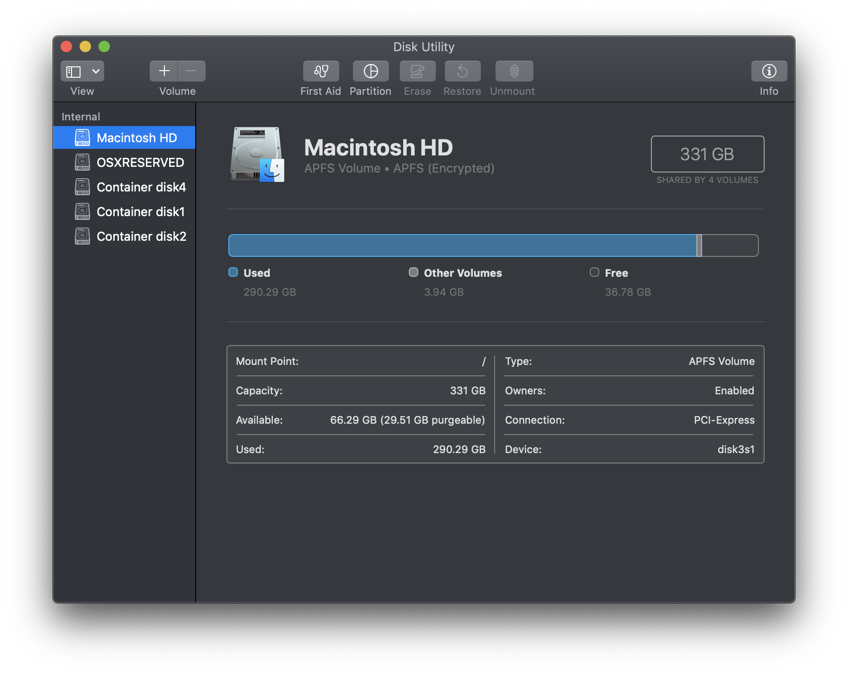Click the Type value 'APFS Volume' in the table
848x673 pixels.
[x=722, y=361]
